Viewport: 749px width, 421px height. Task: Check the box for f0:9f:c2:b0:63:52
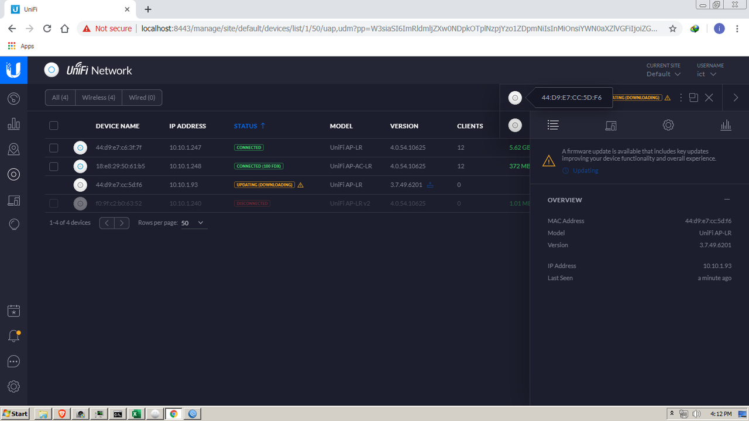[x=54, y=203]
